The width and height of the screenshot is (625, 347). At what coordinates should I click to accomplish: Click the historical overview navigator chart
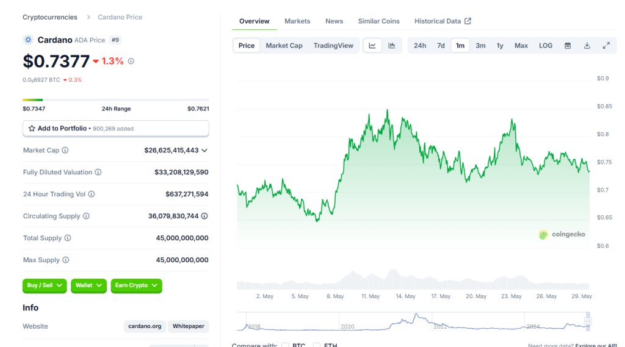(x=413, y=322)
